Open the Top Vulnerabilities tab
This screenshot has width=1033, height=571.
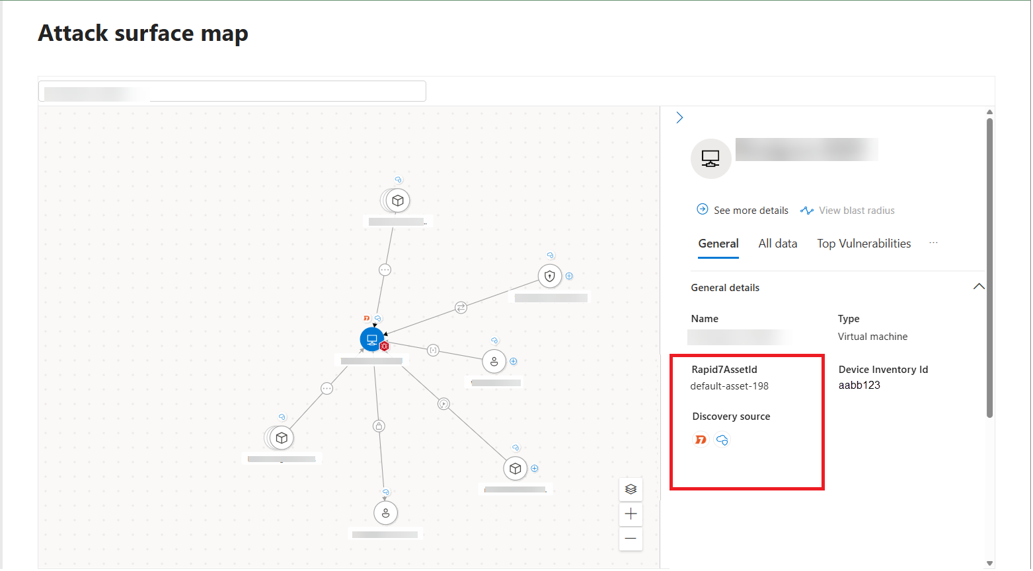point(863,244)
